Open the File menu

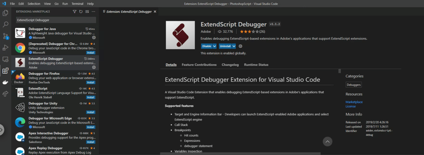click(12, 3)
